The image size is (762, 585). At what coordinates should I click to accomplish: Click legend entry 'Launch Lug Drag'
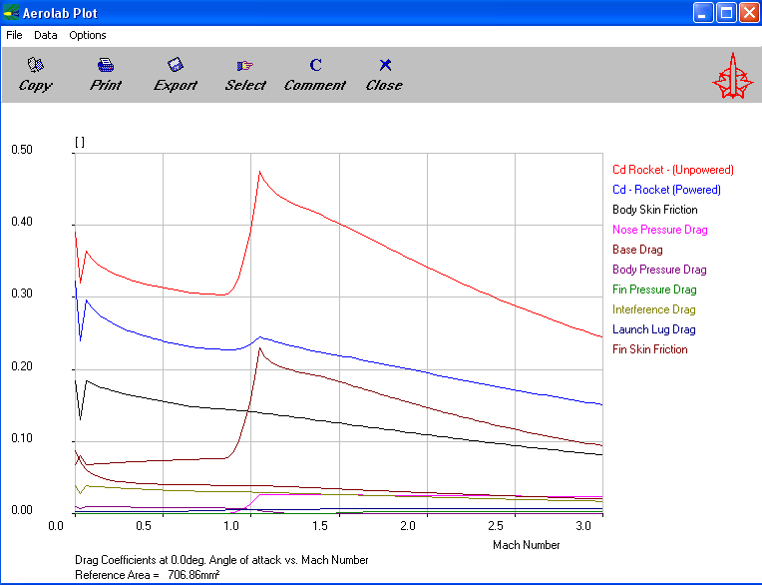point(654,329)
